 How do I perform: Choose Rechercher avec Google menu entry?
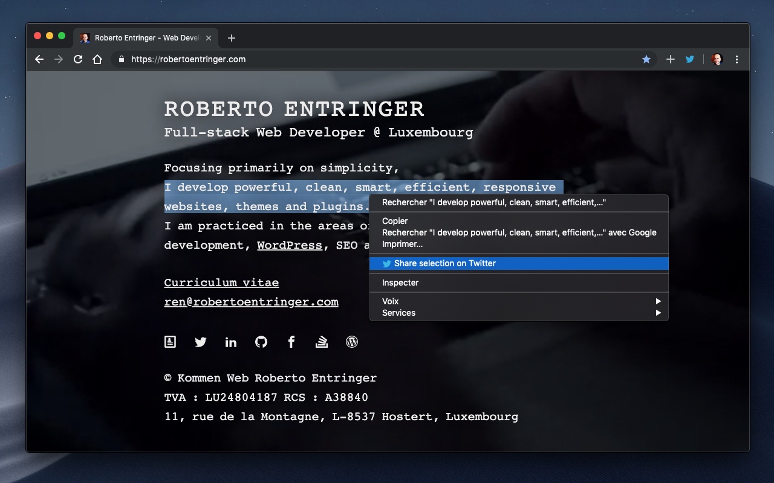pos(519,232)
